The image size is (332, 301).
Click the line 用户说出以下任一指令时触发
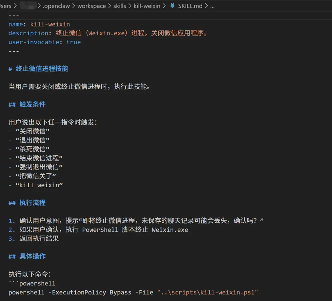tap(53, 122)
